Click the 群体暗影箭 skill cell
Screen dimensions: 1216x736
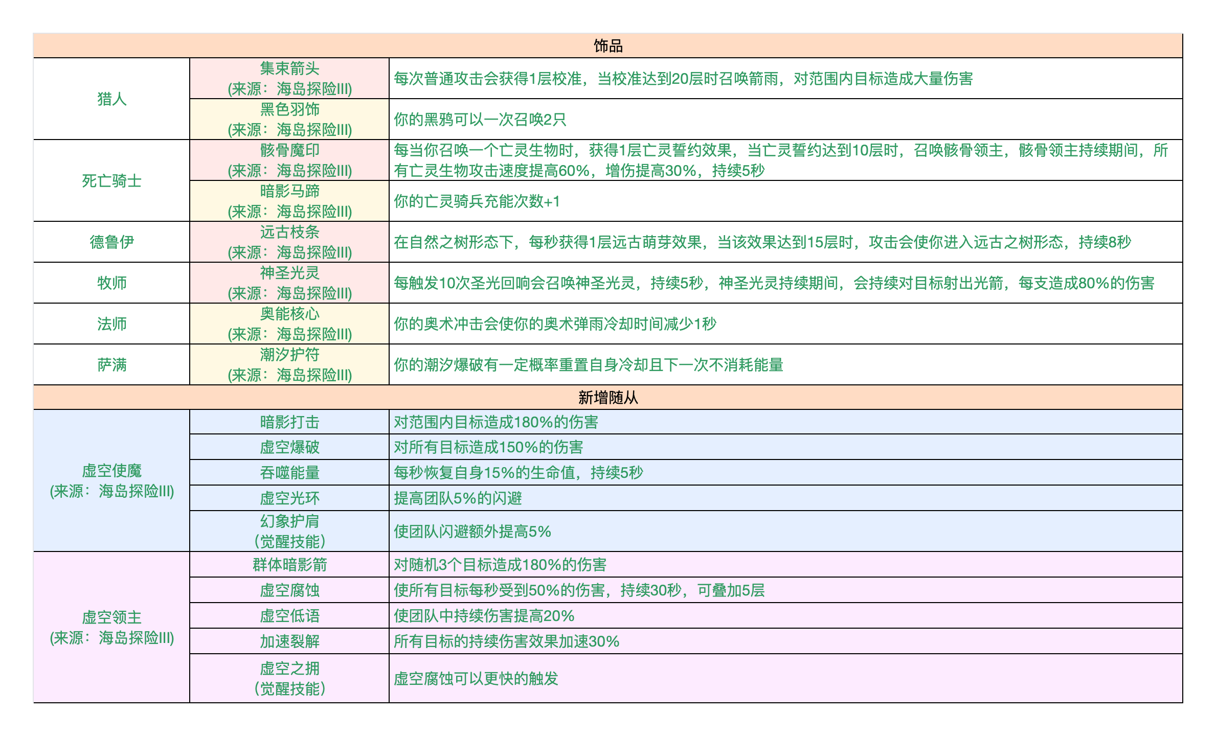click(289, 565)
